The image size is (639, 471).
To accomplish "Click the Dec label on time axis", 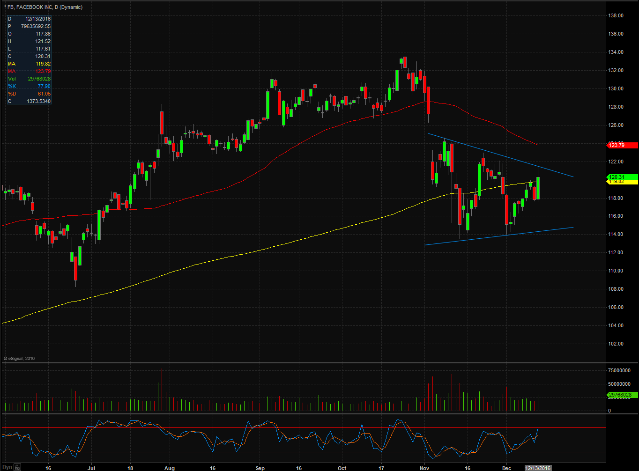I will coord(506,468).
